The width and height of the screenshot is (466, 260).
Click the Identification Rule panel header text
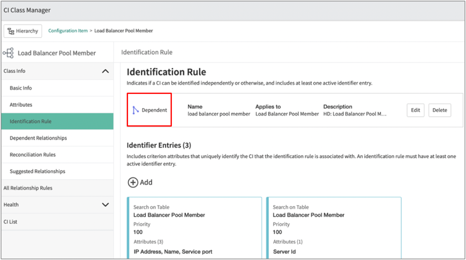click(147, 52)
